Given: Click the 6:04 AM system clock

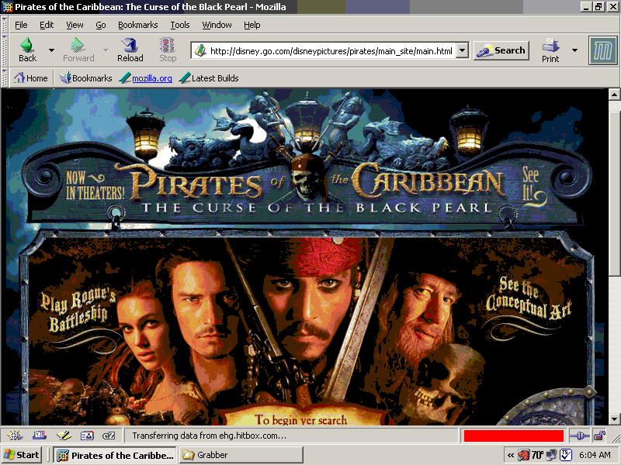Looking at the screenshot, I should point(595,455).
